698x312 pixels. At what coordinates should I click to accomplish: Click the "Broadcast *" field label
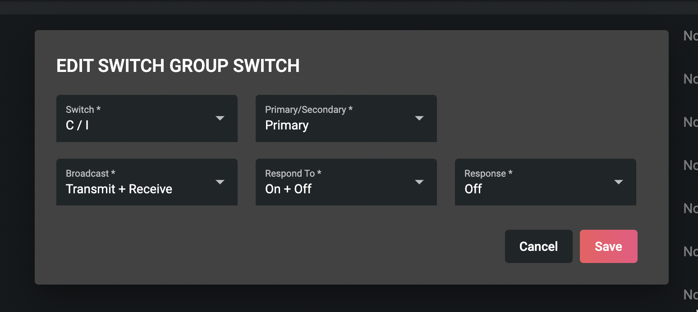click(90, 174)
